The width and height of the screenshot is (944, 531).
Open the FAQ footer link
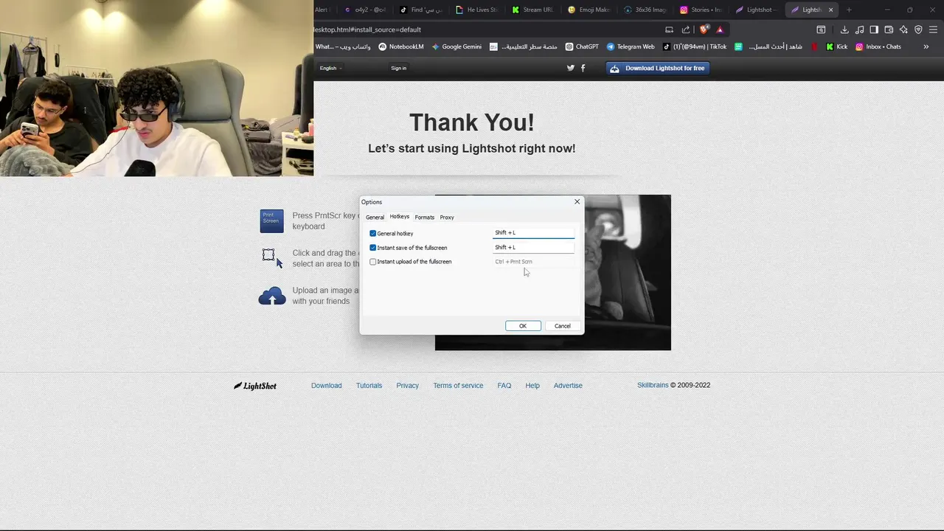(x=504, y=386)
